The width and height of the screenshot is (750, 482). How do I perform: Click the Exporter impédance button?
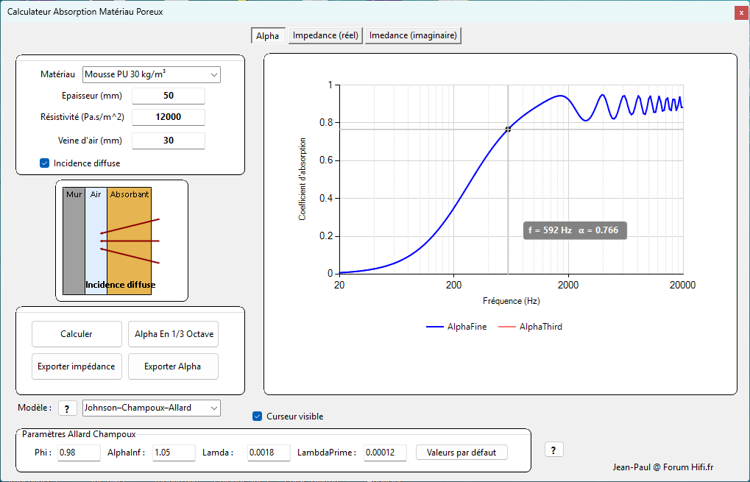(77, 366)
